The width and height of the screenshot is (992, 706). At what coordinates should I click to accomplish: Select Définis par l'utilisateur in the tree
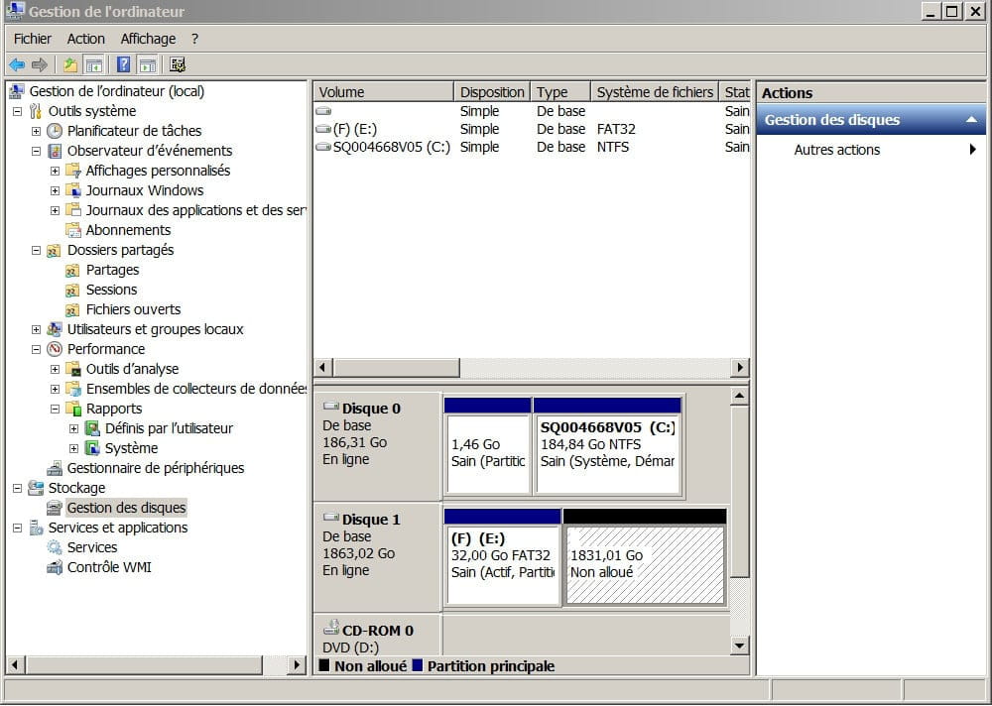169,429
